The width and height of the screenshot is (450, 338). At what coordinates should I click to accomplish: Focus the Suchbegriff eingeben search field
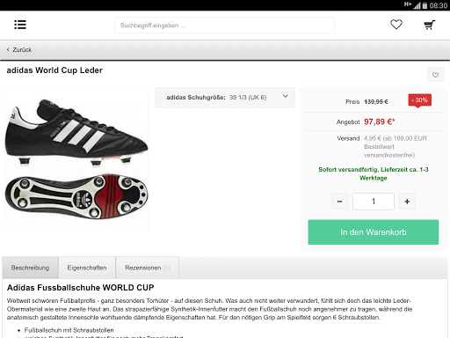click(x=224, y=26)
